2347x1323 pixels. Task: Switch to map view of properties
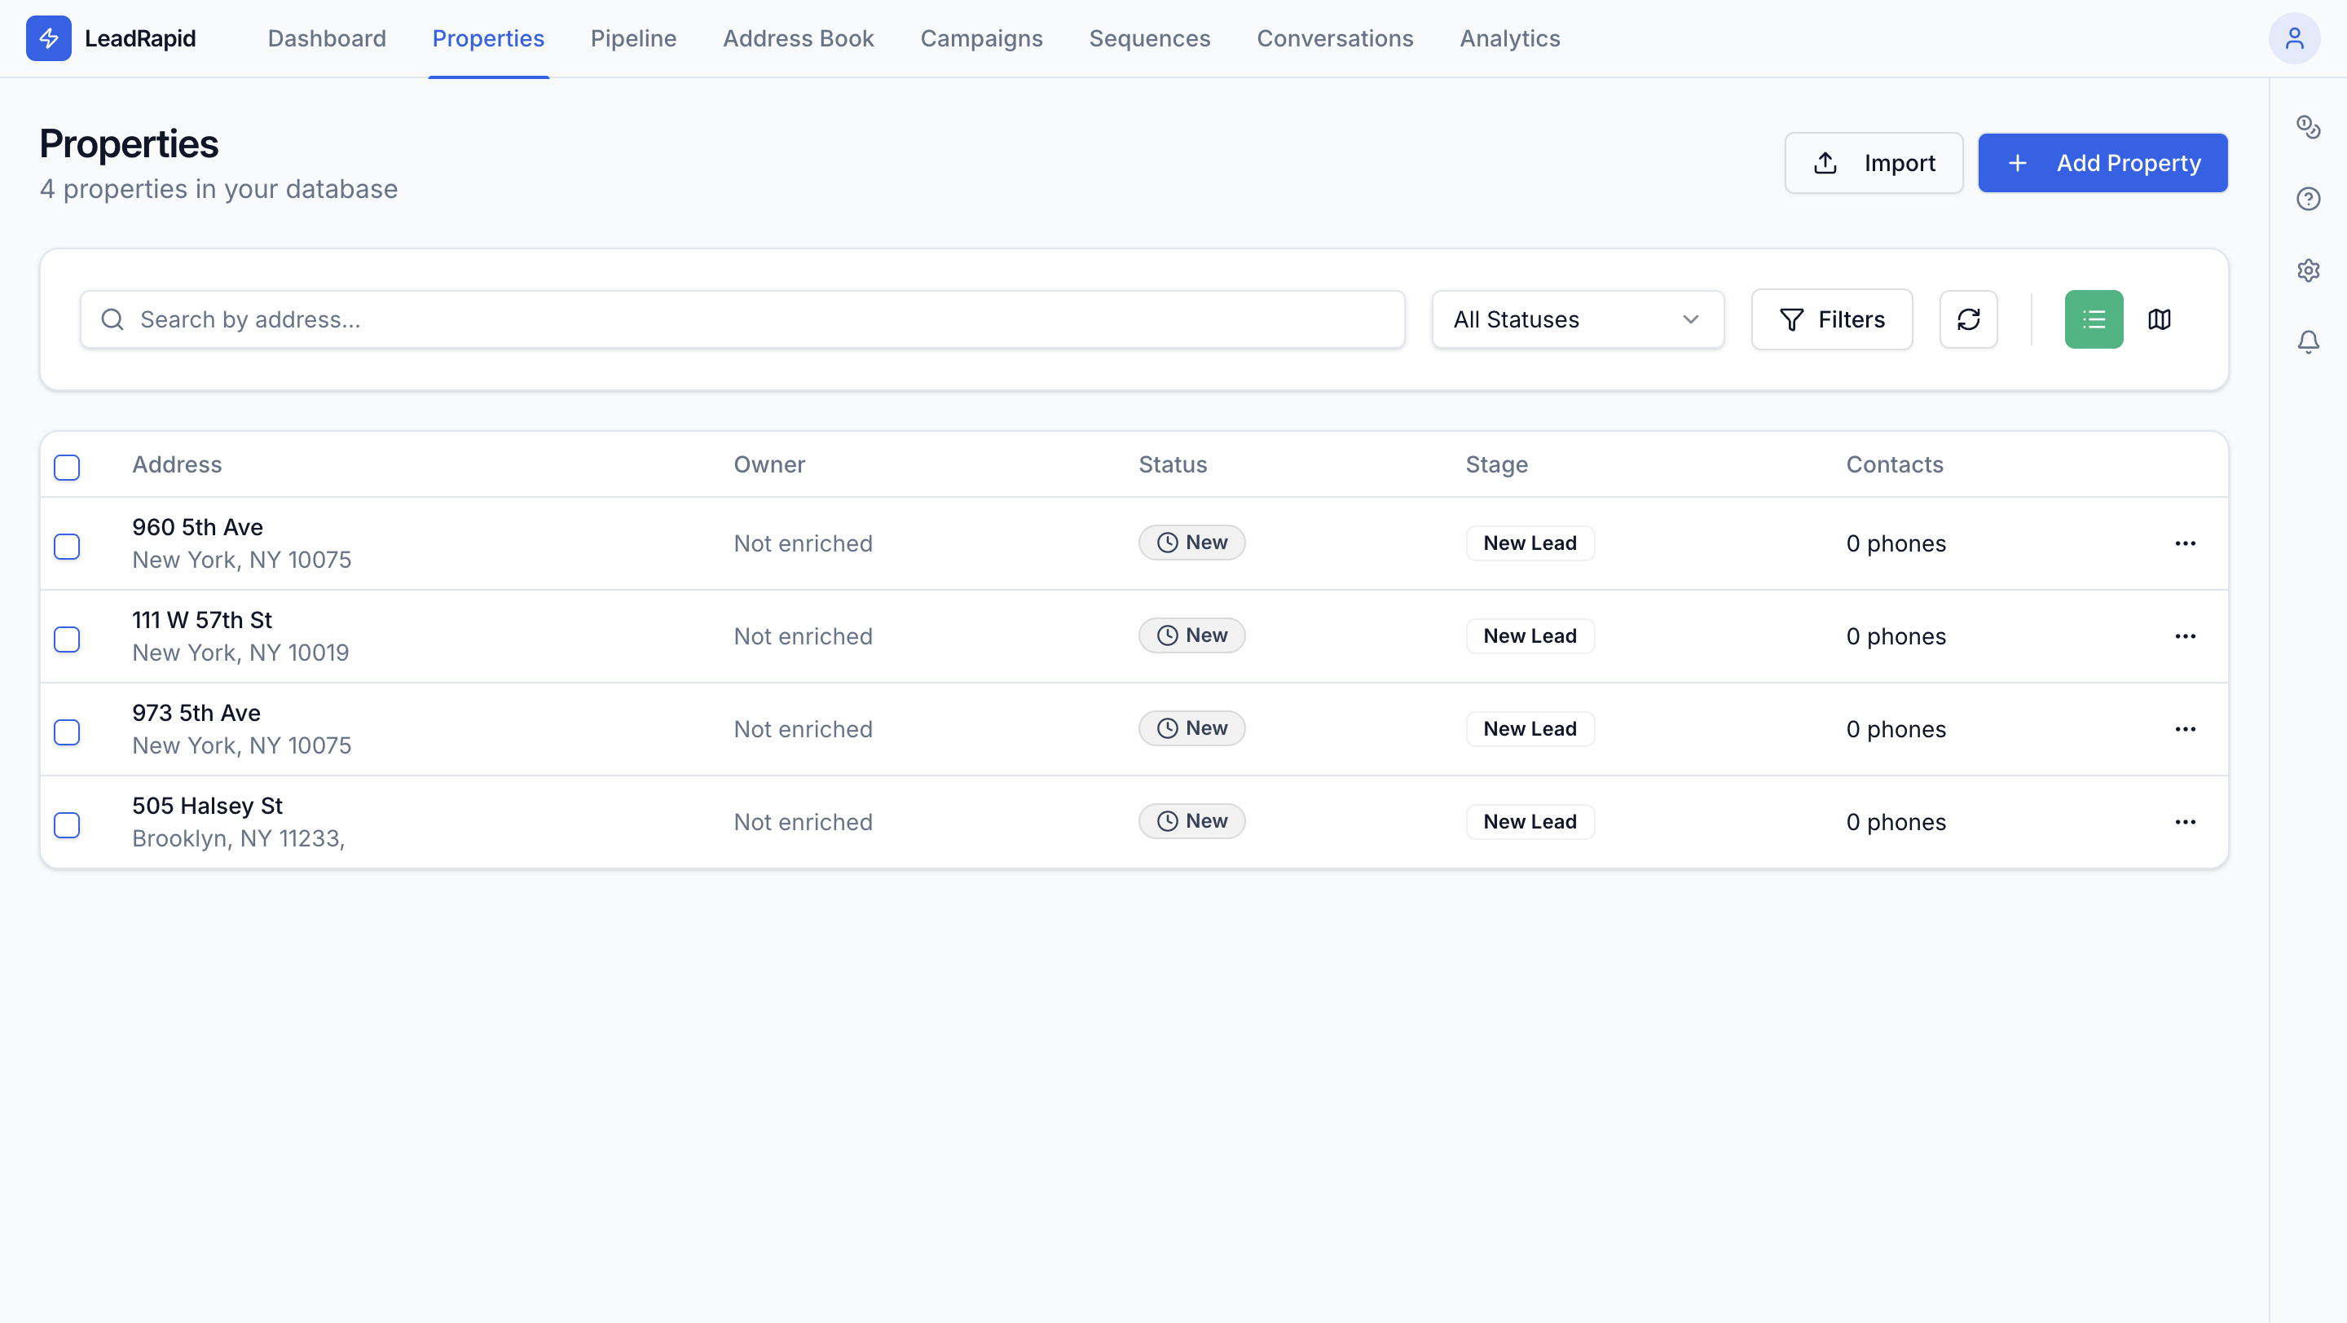pyautogui.click(x=2160, y=319)
